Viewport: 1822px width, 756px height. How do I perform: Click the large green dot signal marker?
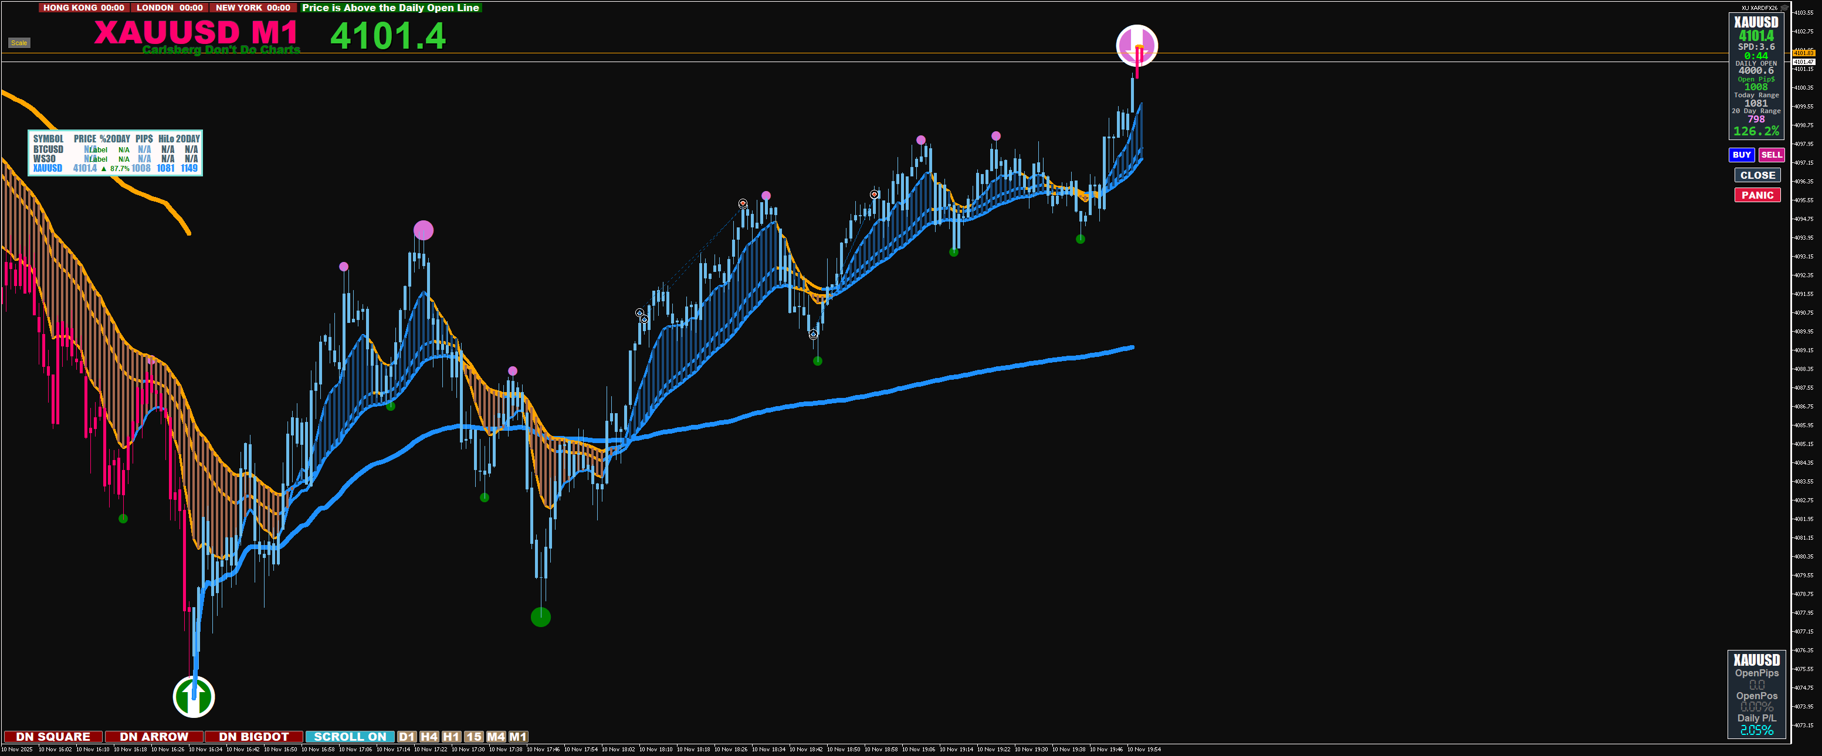pyautogui.click(x=540, y=617)
